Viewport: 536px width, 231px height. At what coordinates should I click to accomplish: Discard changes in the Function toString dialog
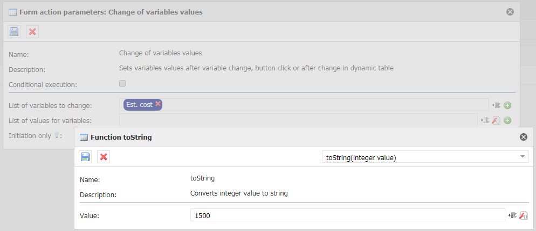pyautogui.click(x=104, y=157)
